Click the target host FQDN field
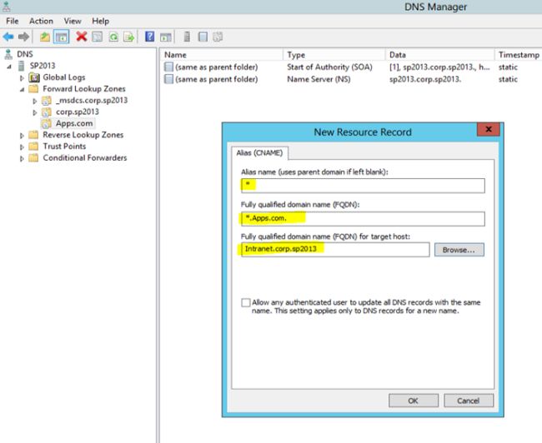This screenshot has width=542, height=443. click(x=335, y=249)
